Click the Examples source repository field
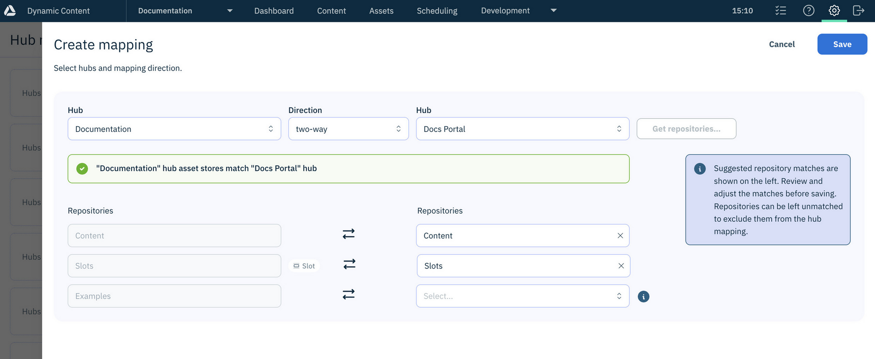 pos(174,296)
